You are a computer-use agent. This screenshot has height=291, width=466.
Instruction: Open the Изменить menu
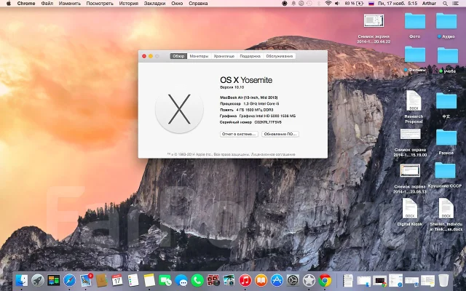click(x=70, y=4)
